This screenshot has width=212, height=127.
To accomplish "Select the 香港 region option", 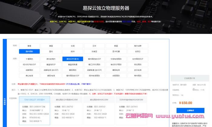I will pos(29,46).
